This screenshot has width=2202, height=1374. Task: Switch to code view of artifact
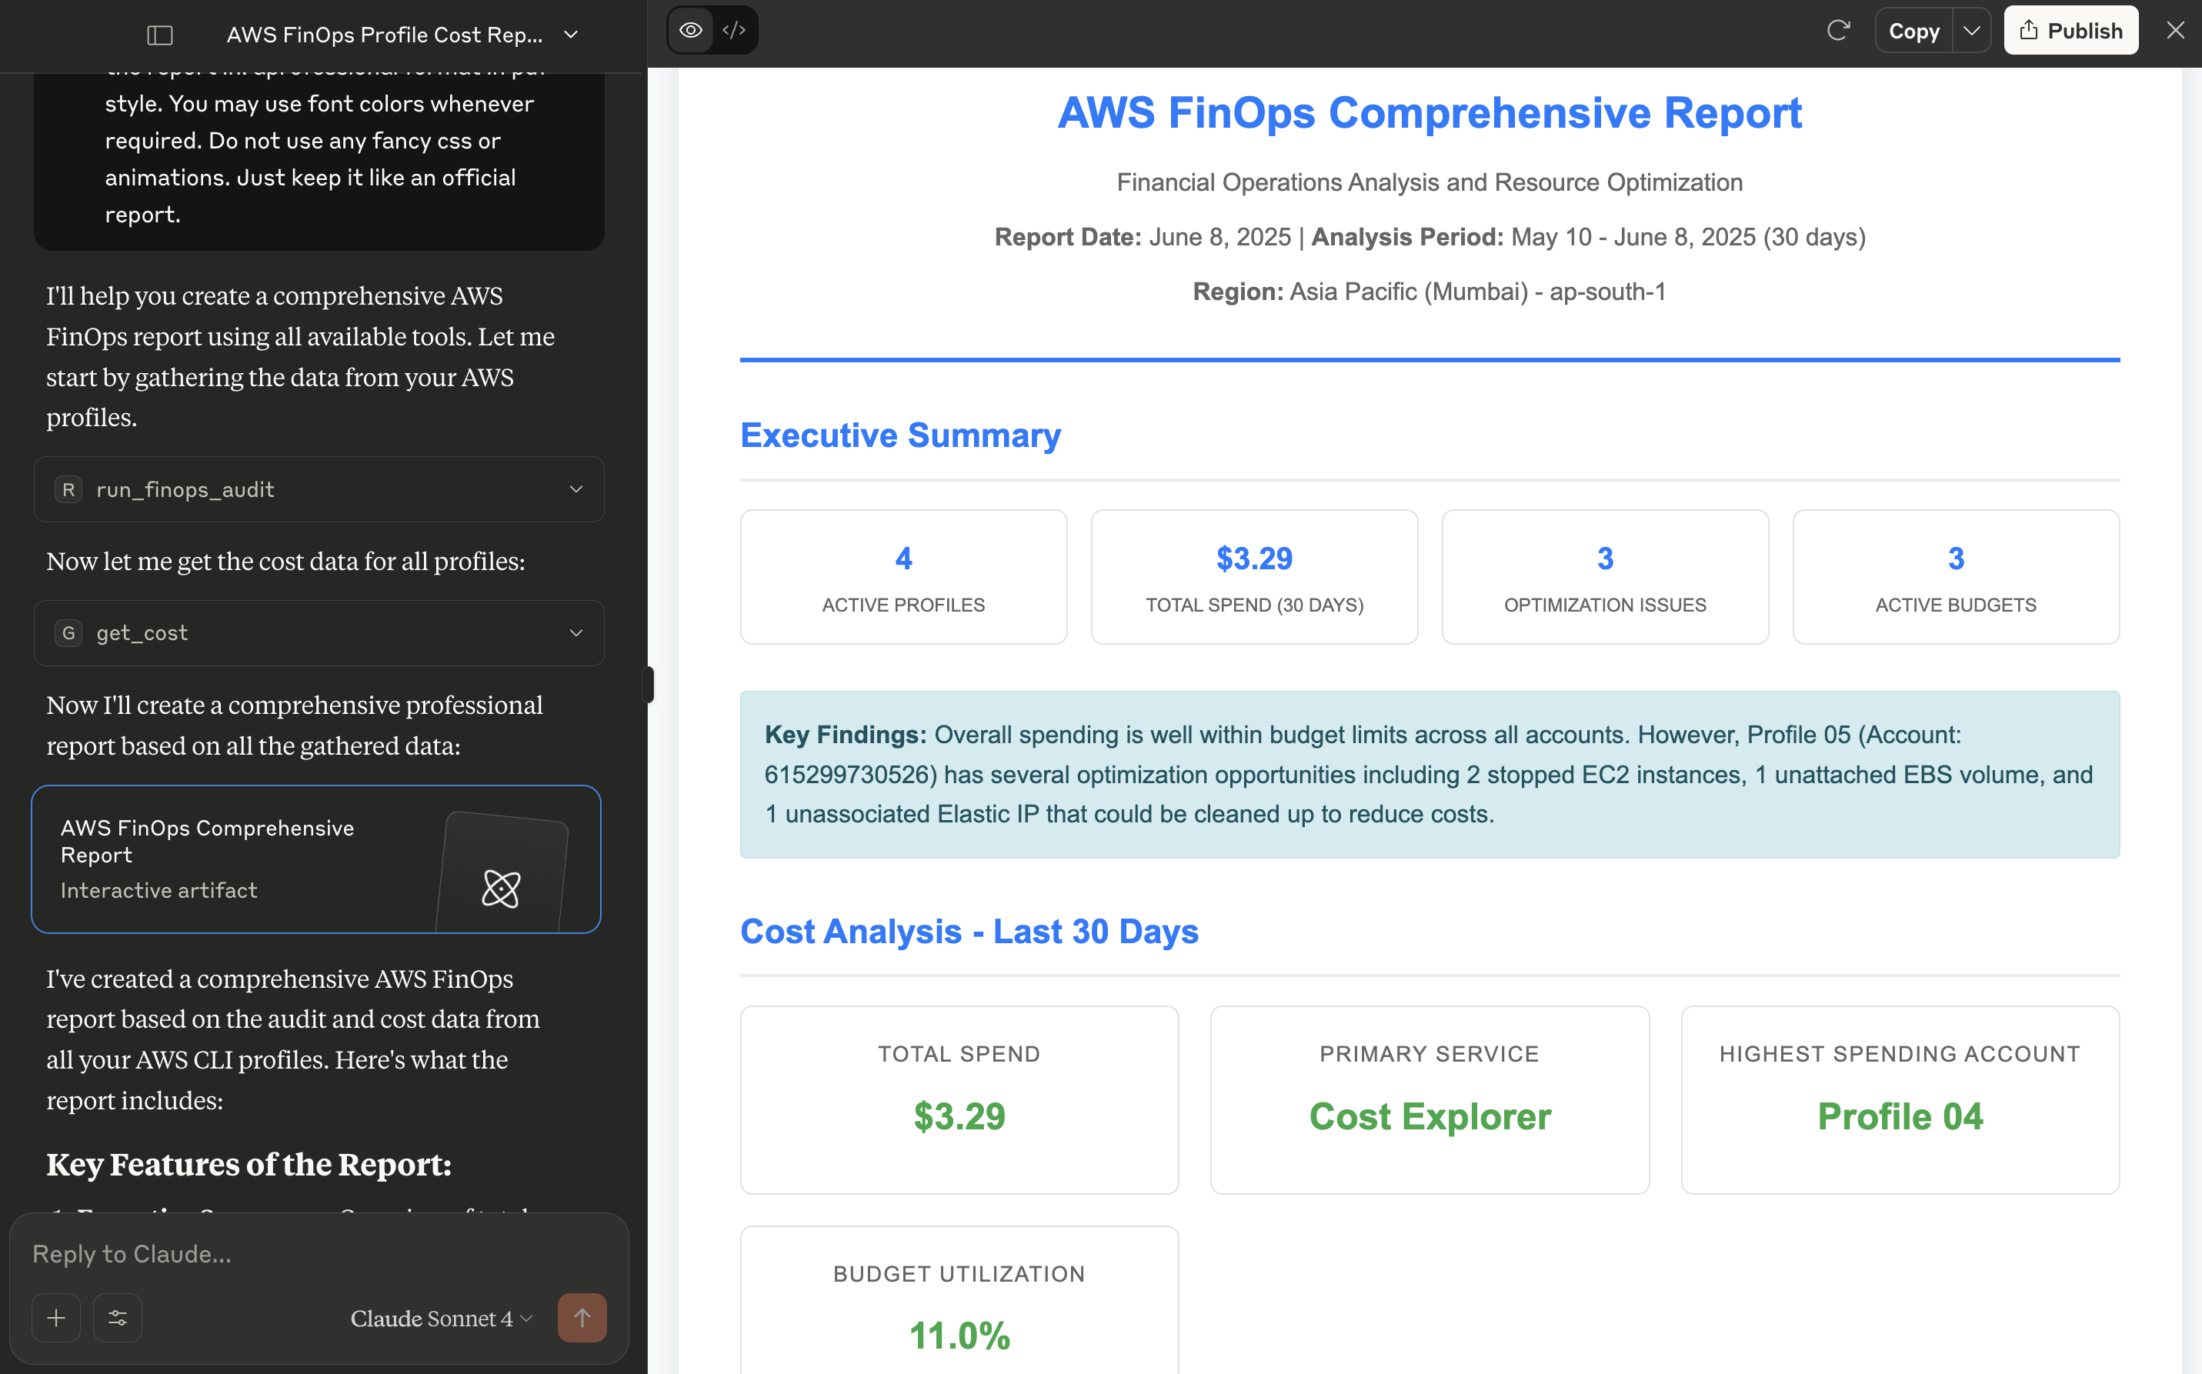coord(733,30)
